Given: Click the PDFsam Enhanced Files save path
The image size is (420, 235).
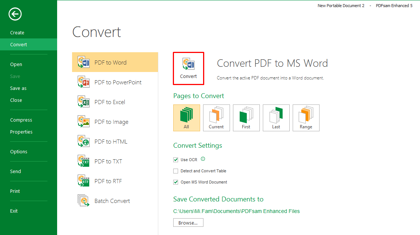Looking at the screenshot, I should (236, 211).
